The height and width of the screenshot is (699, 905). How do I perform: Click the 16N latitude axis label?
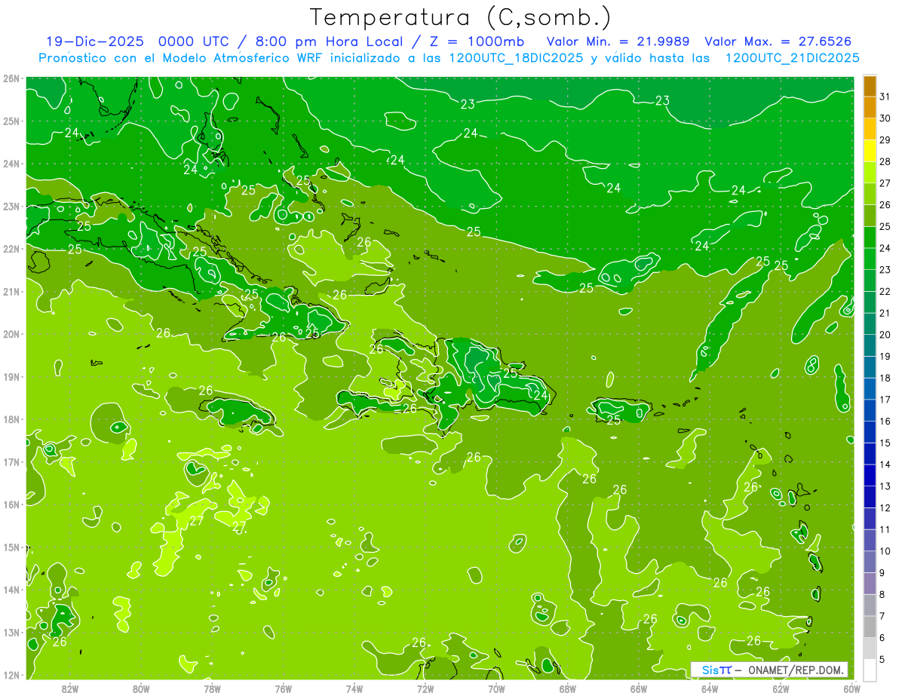tap(12, 504)
